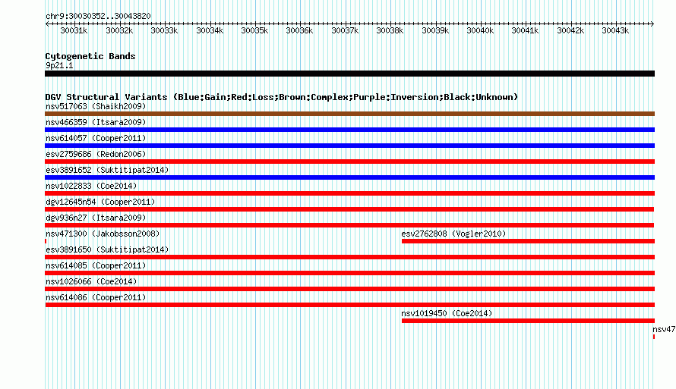
Task: Open esv3891650 (Suktitipat2014) variant label
Action: 107,249
